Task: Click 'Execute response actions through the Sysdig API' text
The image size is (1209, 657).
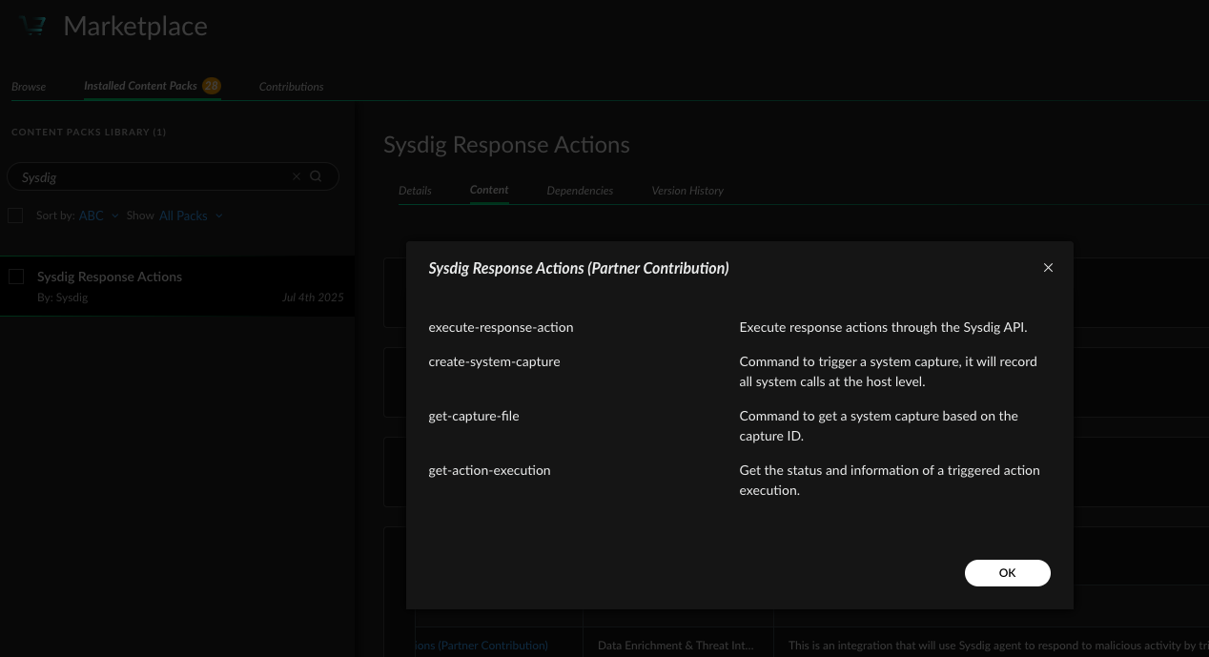Action: [x=883, y=327]
